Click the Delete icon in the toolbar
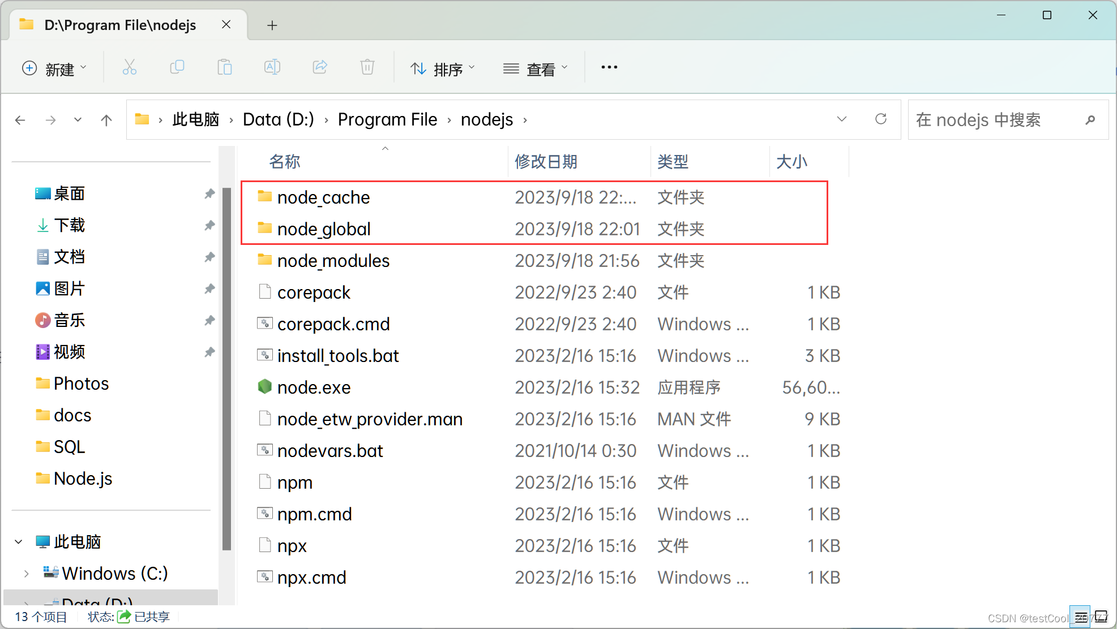1117x629 pixels. point(367,67)
